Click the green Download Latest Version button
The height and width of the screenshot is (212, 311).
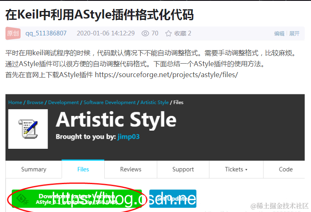tap(77, 199)
